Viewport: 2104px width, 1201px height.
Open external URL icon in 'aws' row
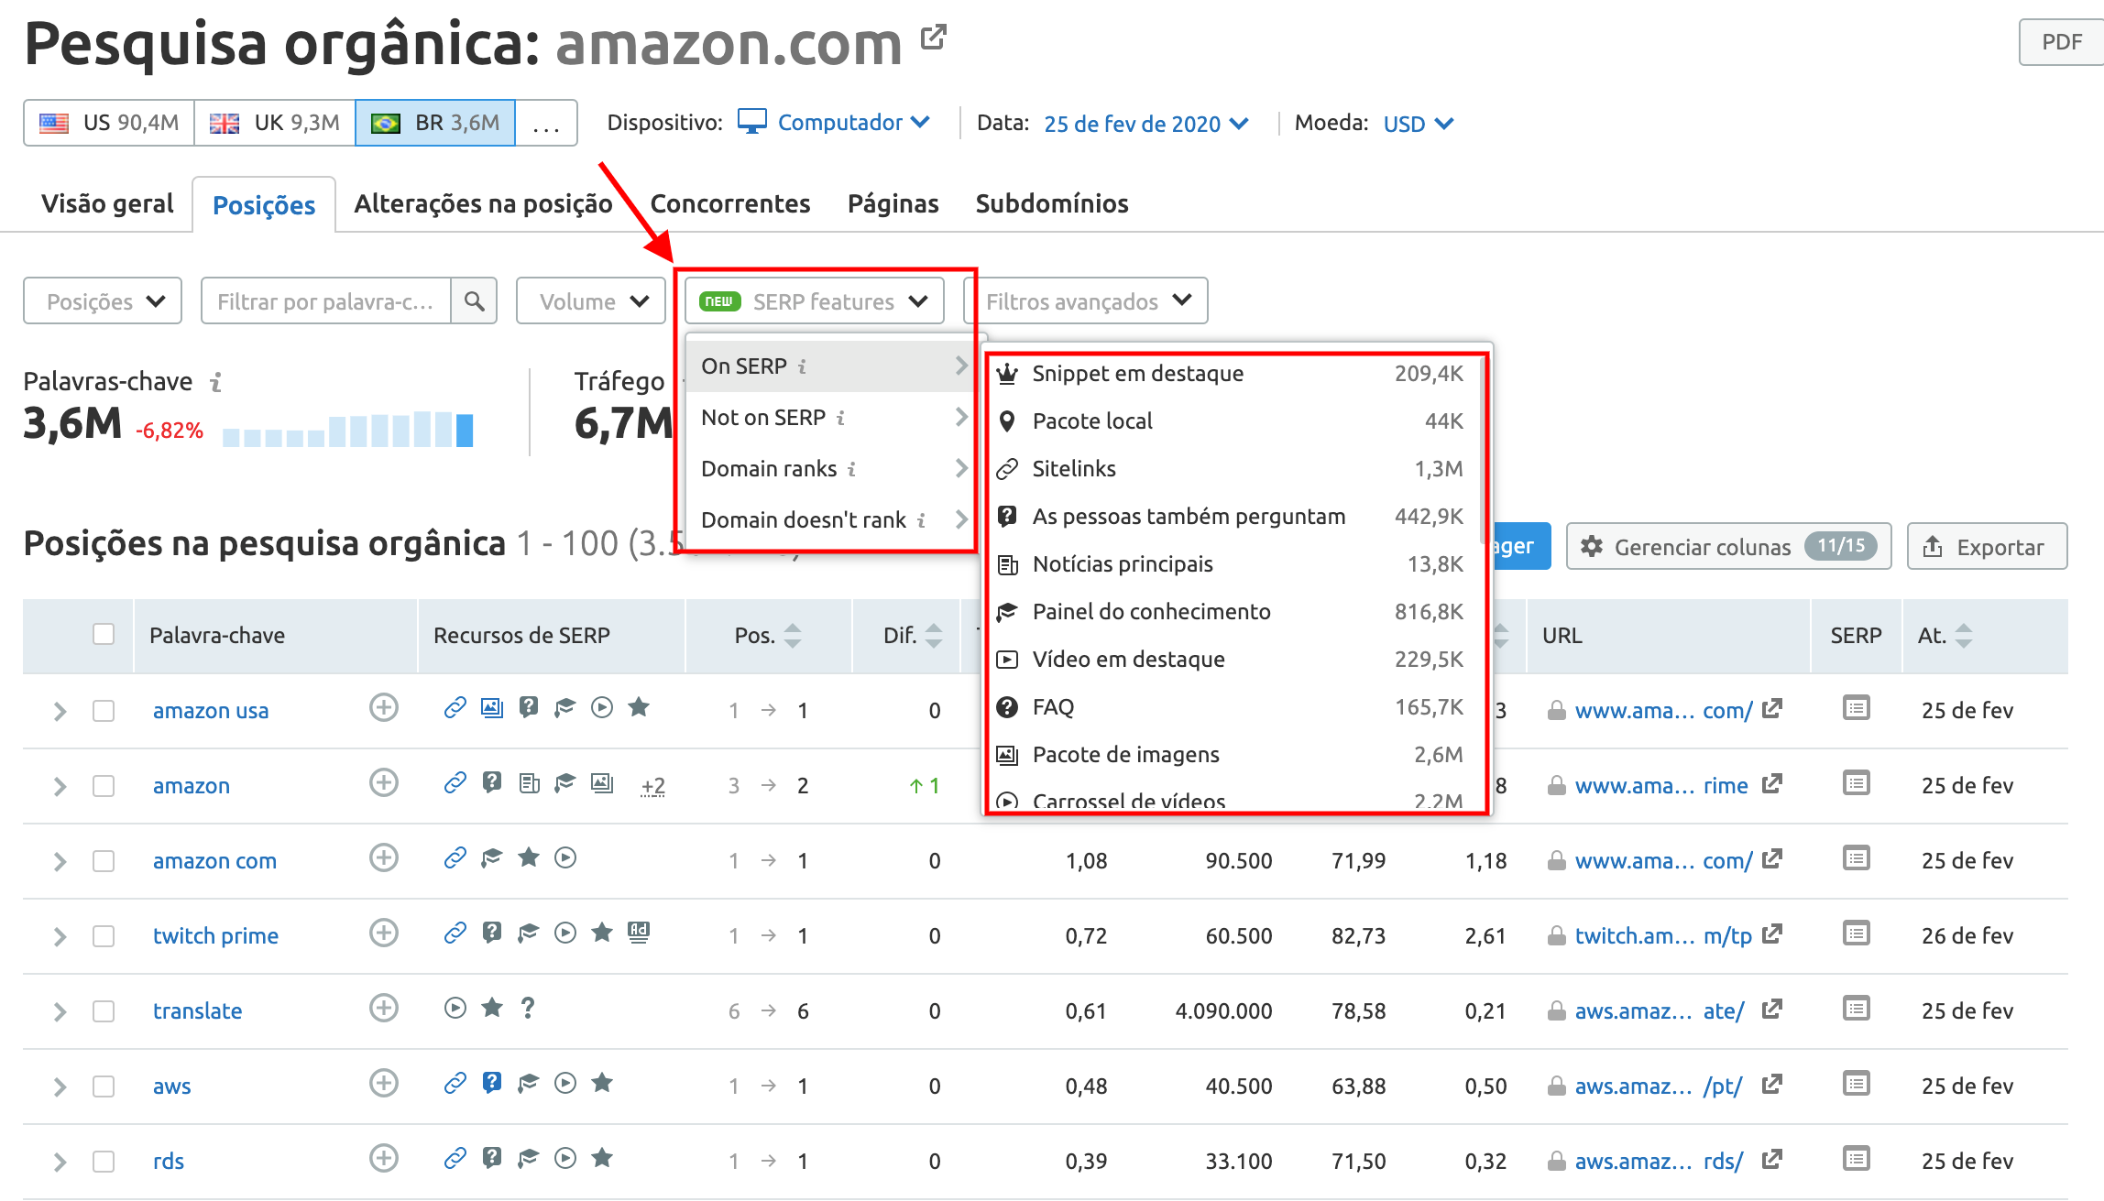click(1772, 1085)
